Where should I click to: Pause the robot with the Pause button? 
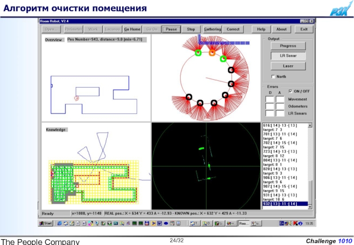click(x=171, y=29)
